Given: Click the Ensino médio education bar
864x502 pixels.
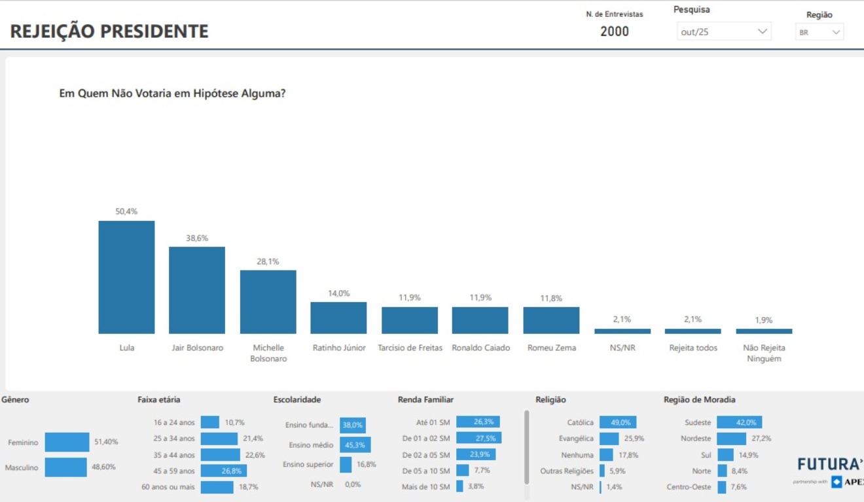Looking at the screenshot, I should pos(355,445).
